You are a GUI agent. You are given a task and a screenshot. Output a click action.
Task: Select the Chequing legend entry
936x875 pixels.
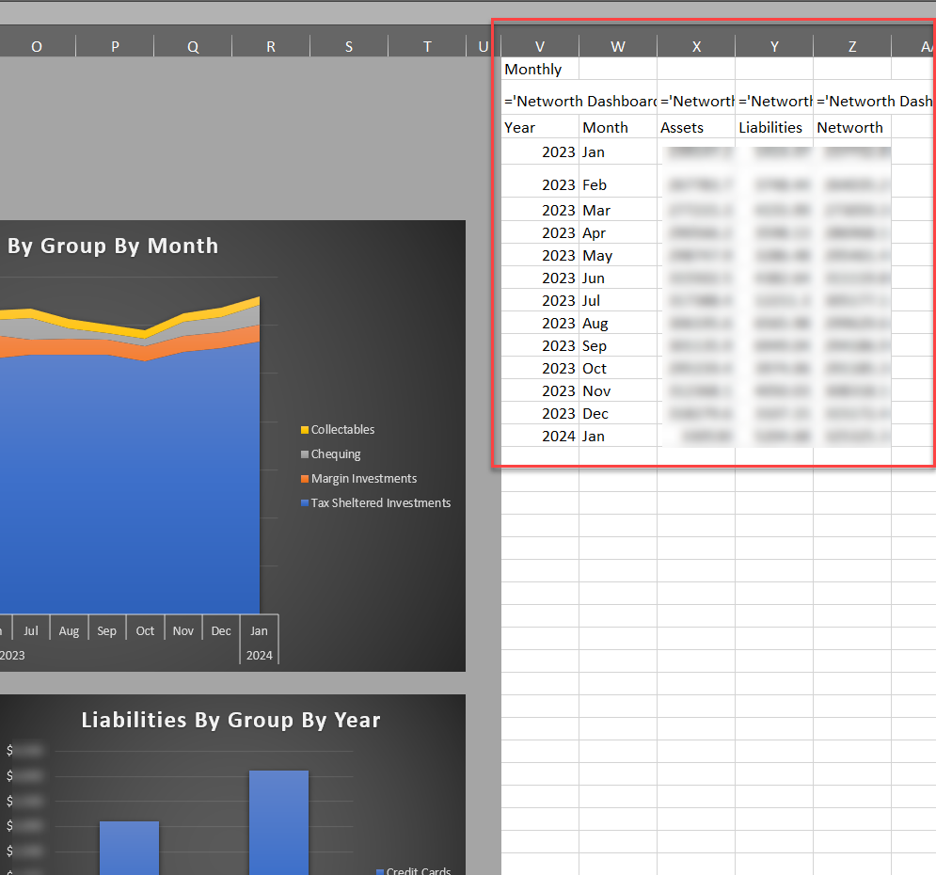(x=336, y=454)
